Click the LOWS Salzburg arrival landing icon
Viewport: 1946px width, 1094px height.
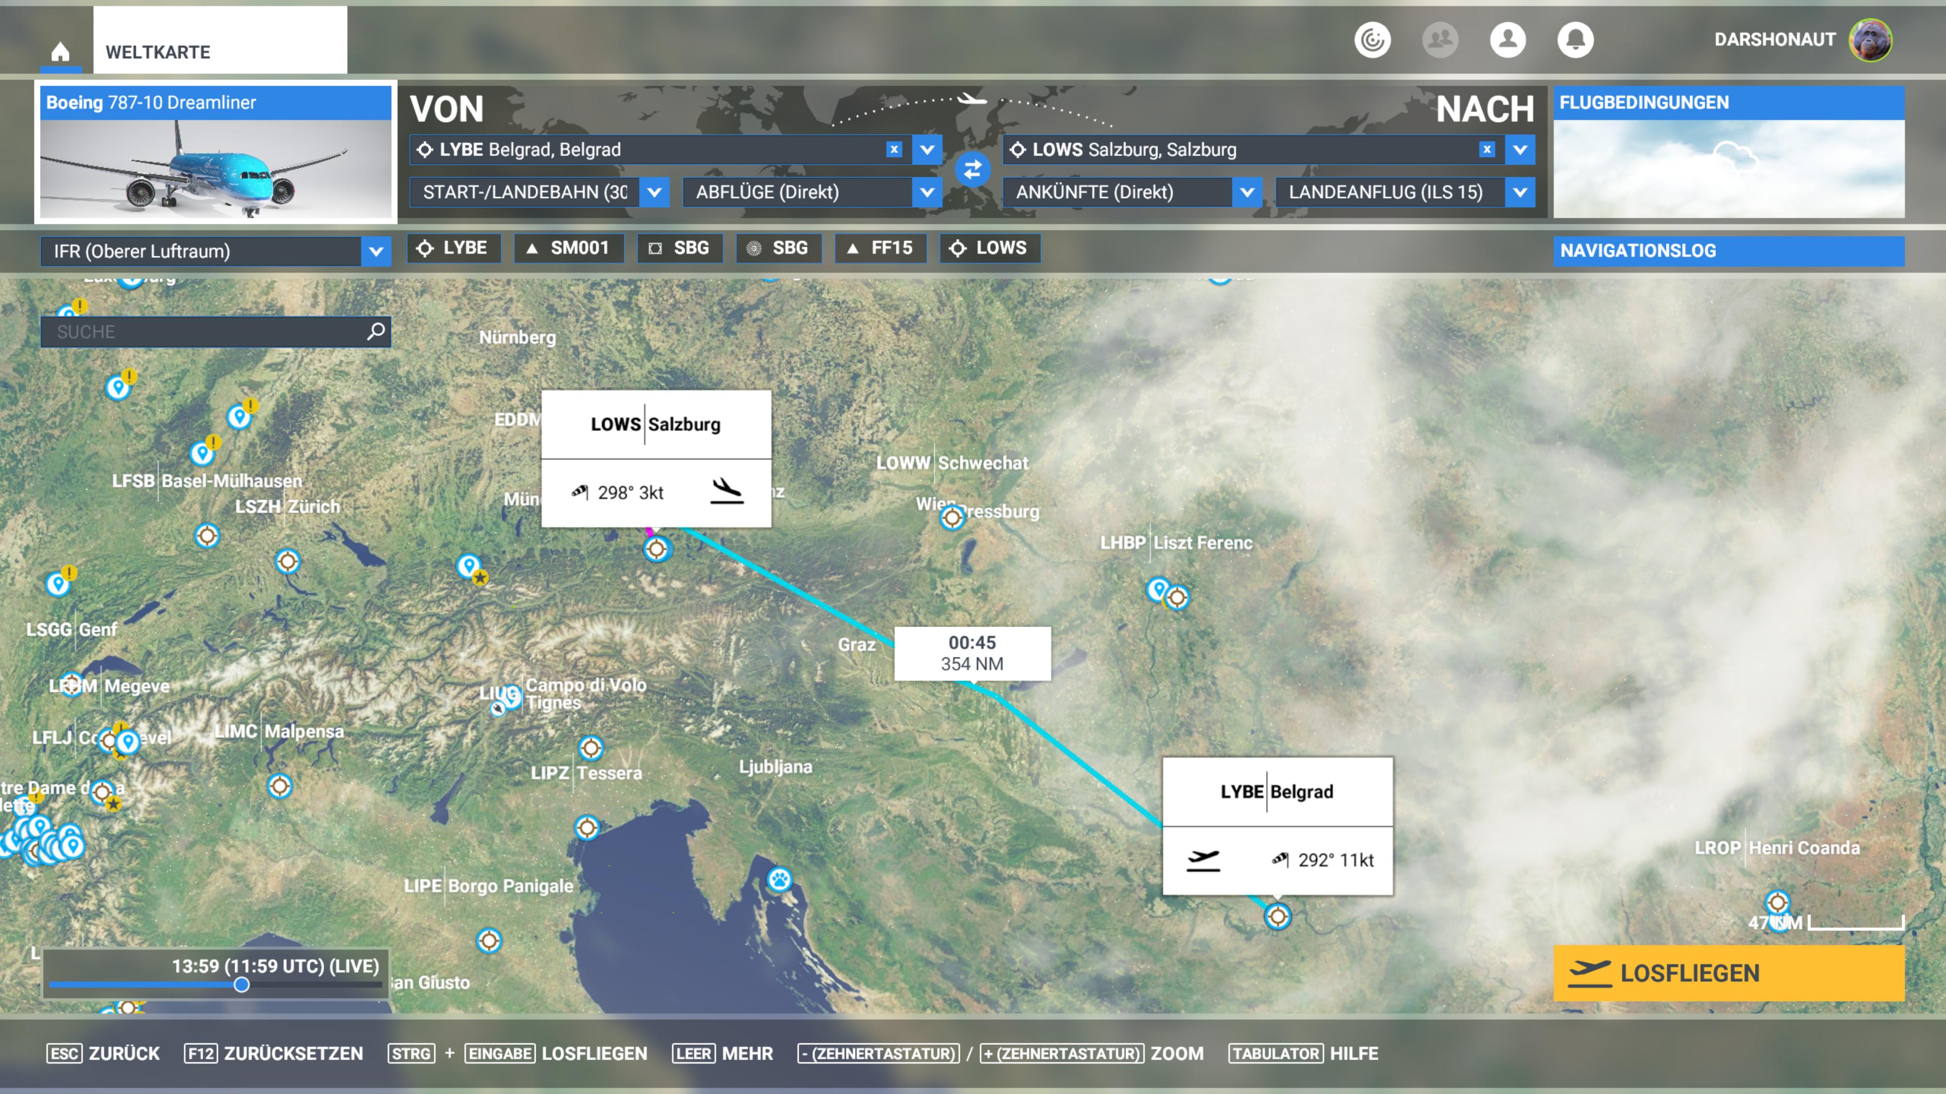coord(727,491)
